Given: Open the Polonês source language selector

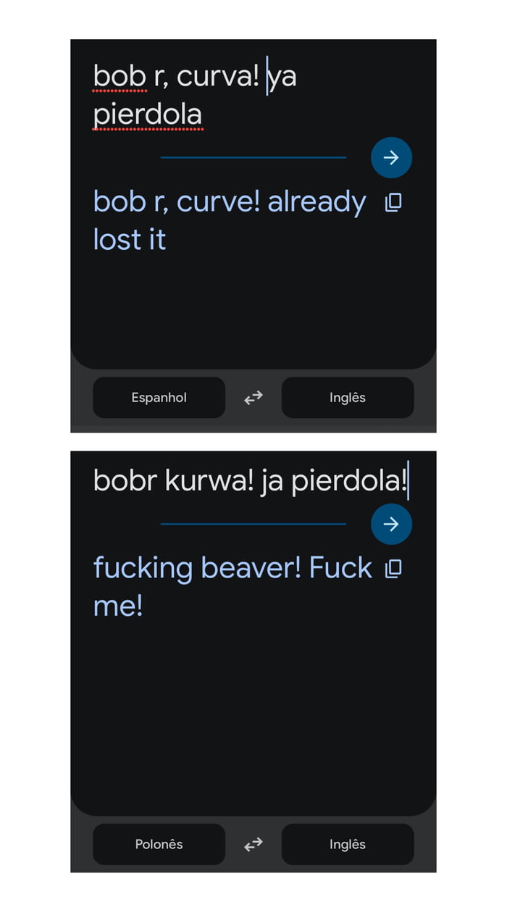Looking at the screenshot, I should click(159, 844).
